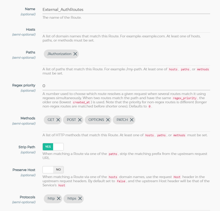Screen dimensions: 220x211
Task: Click the /Authorization path chip label
Action: click(x=59, y=54)
